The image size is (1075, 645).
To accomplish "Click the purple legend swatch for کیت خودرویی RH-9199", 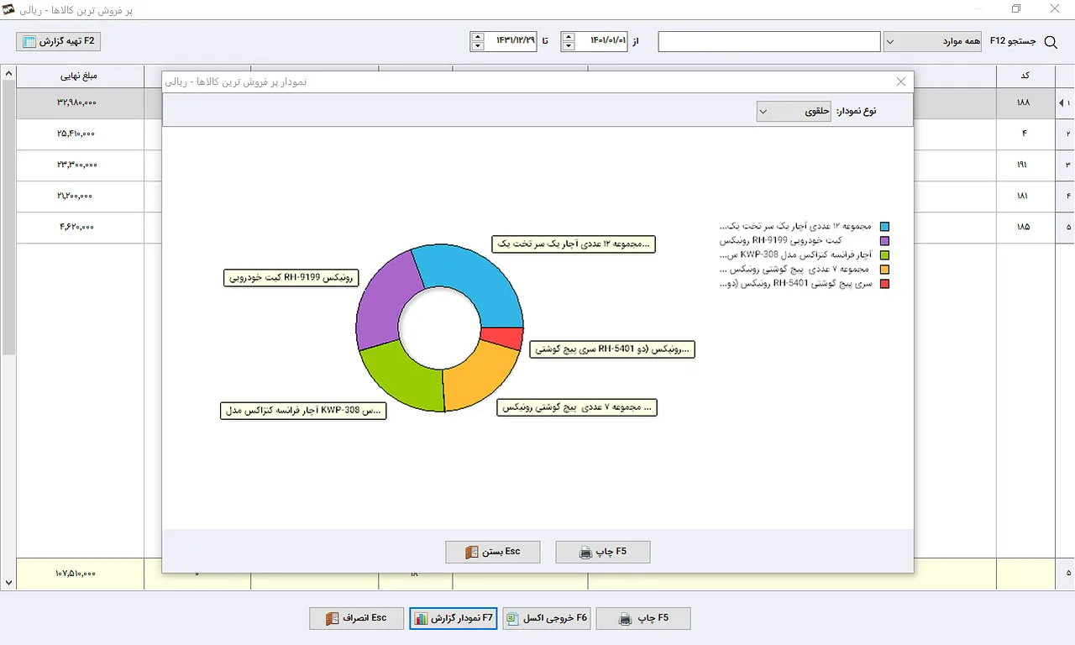I will click(884, 241).
